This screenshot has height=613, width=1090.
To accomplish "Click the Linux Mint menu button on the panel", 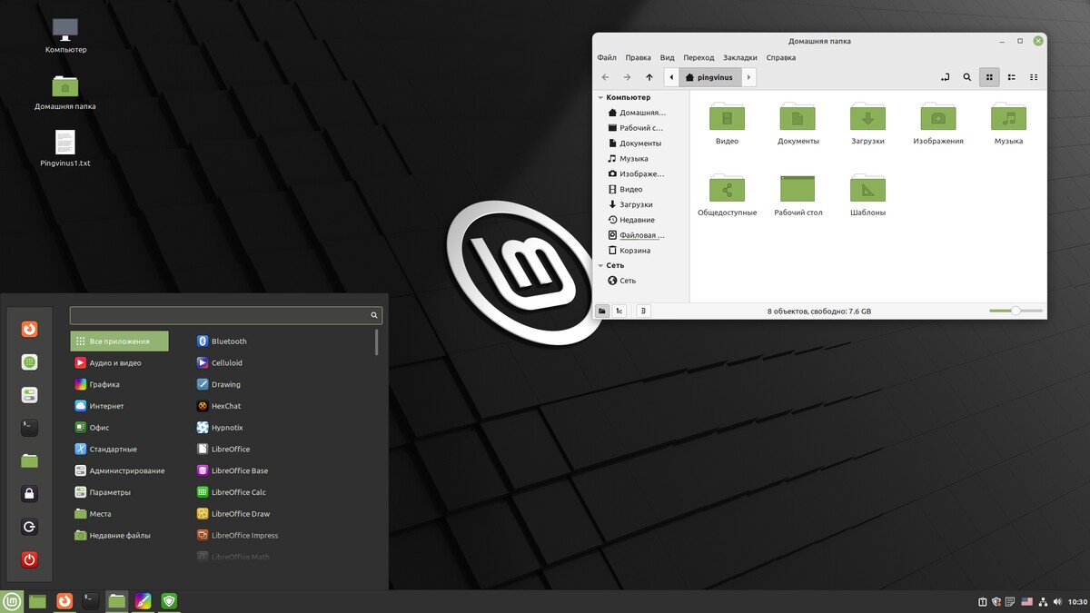I will (12, 601).
